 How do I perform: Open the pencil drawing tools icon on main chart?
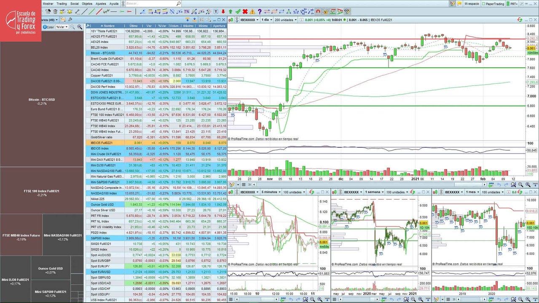click(231, 184)
